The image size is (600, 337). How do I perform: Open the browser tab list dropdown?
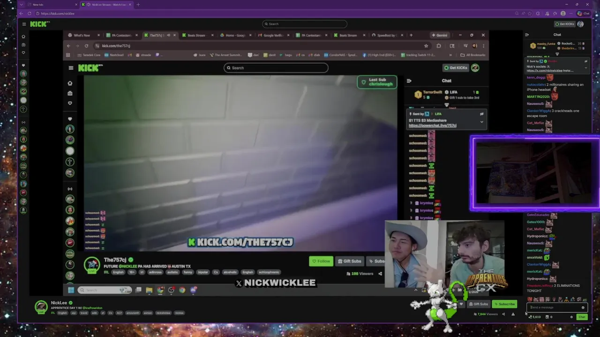coord(21,5)
